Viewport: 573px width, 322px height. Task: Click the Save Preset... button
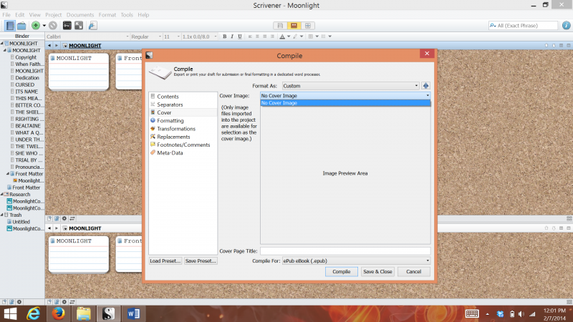point(201,260)
